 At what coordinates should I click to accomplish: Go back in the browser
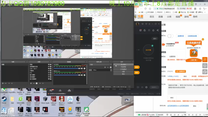coord(136,9)
